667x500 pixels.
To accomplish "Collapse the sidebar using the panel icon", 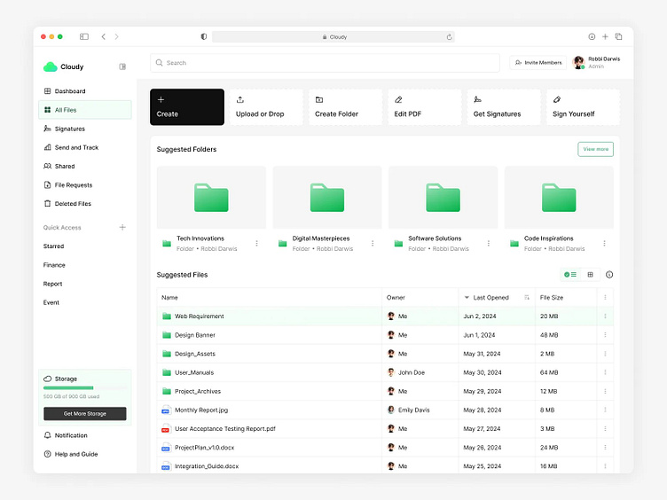I will point(122,66).
